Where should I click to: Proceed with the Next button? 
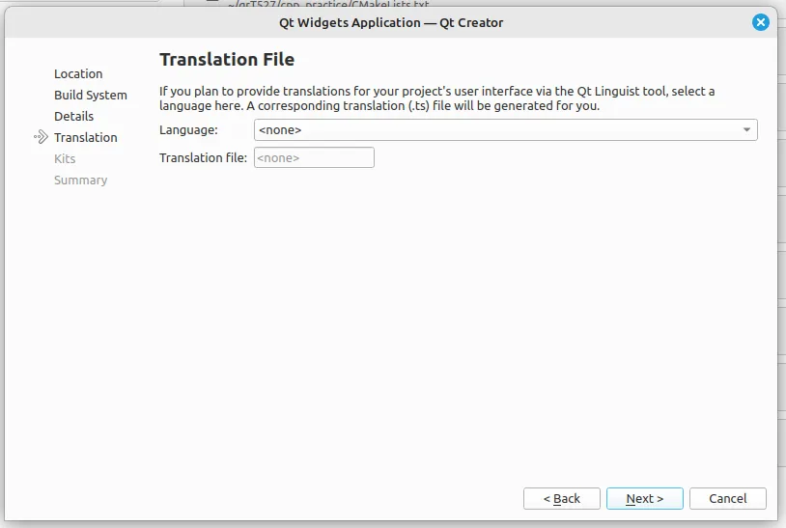pos(645,498)
